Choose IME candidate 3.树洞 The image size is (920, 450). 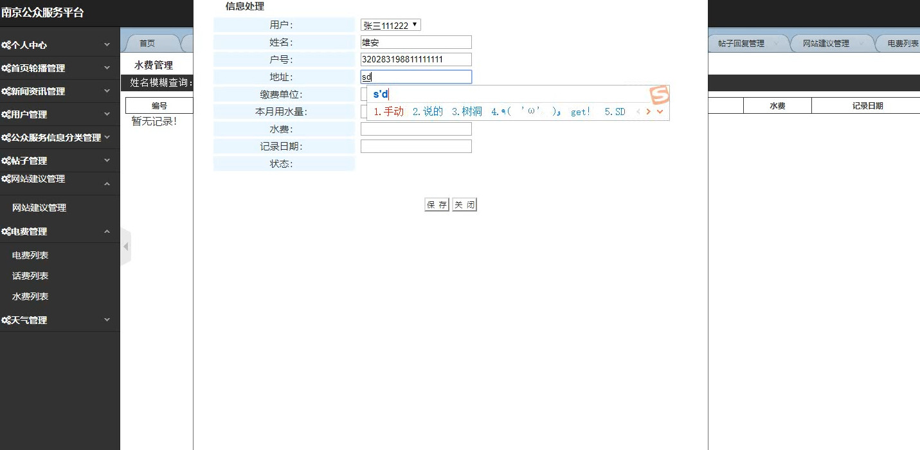point(467,112)
